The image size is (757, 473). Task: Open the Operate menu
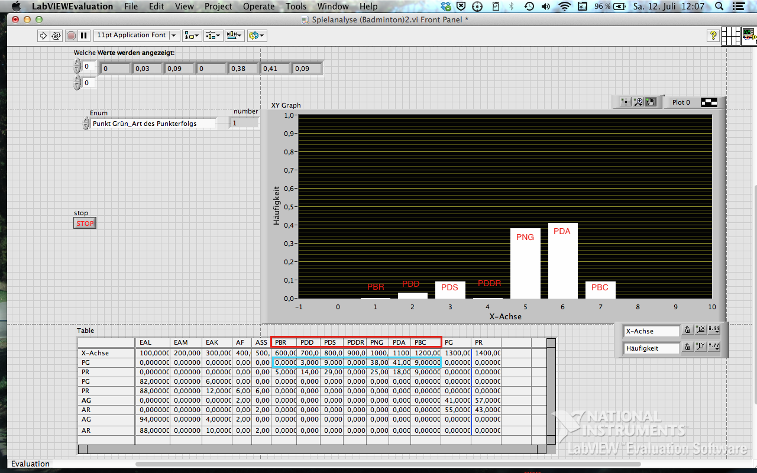258,7
